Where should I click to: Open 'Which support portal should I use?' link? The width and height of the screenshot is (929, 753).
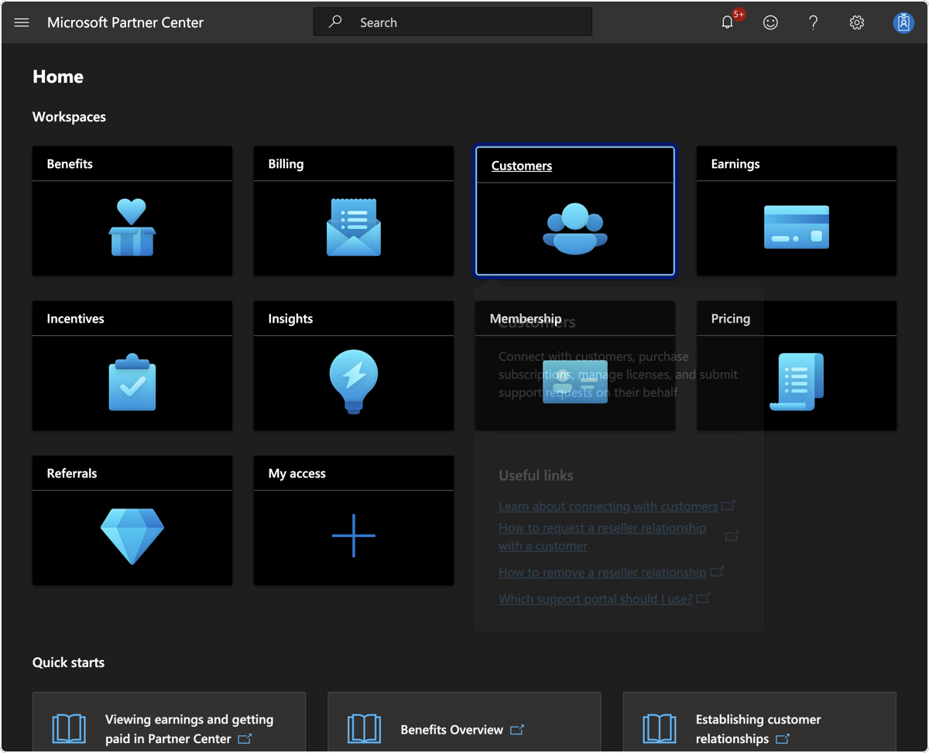595,598
